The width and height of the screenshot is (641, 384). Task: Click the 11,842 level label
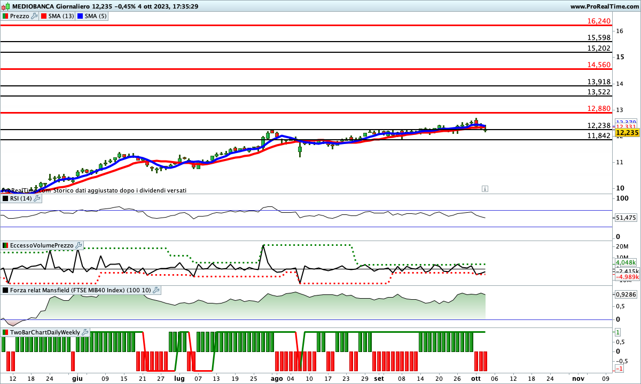point(598,135)
